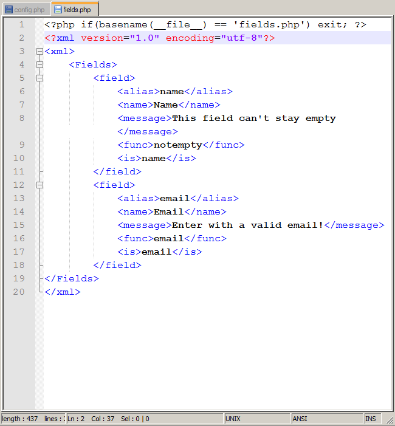395x426 pixels.
Task: Click the length indicator in status bar
Action: (19, 419)
